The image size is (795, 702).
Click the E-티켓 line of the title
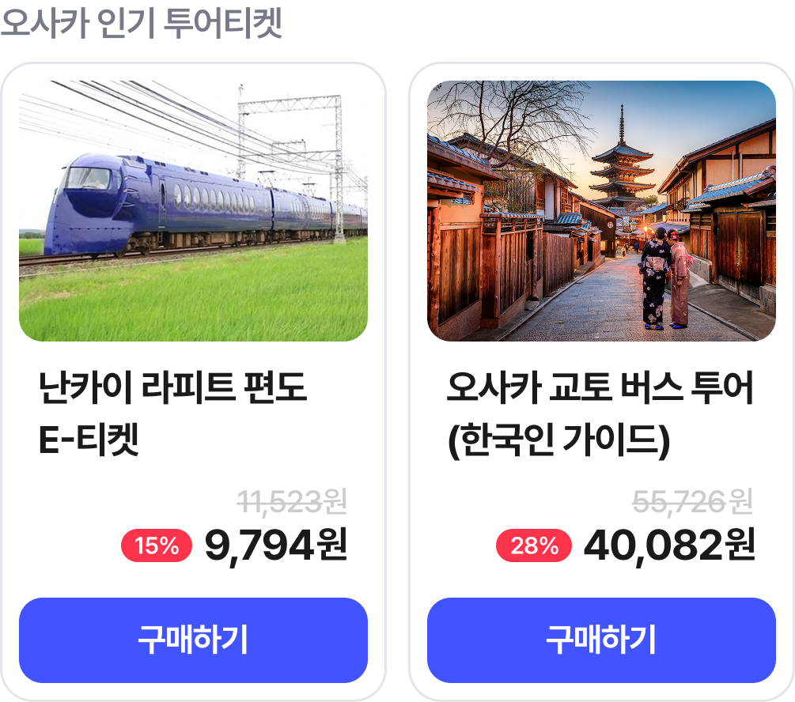pos(89,441)
